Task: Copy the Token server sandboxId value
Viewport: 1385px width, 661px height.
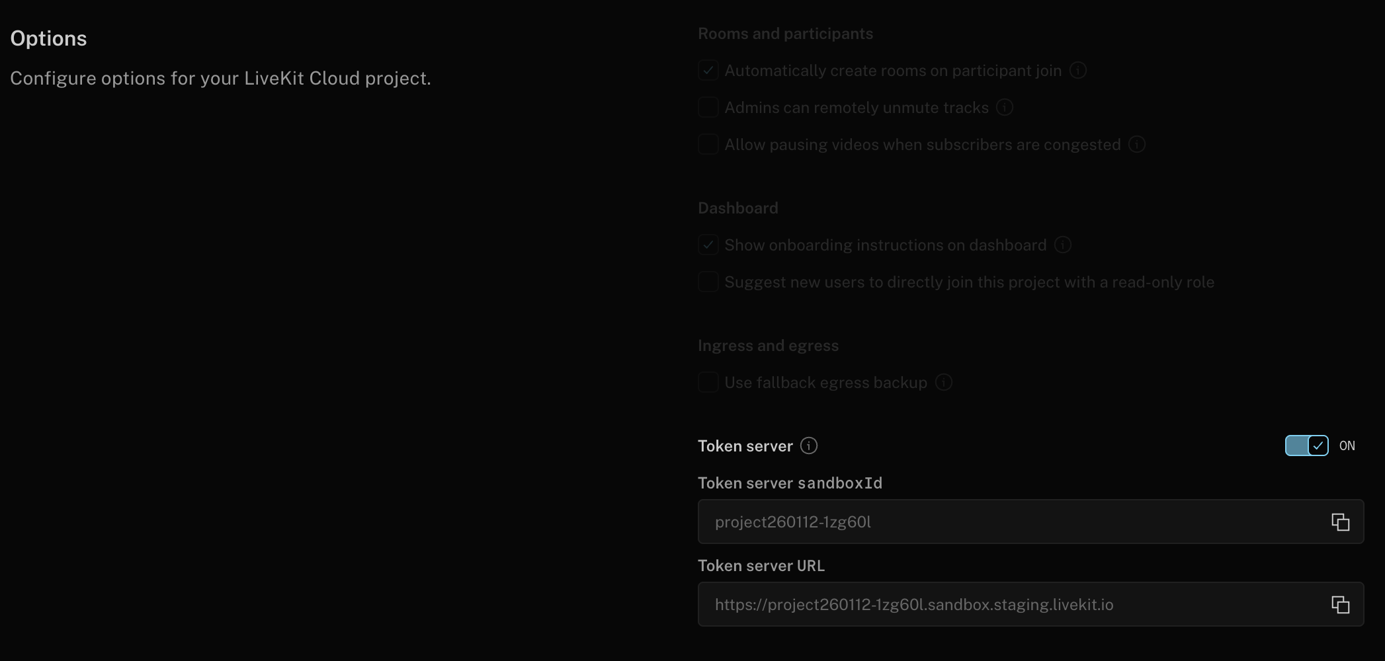Action: coord(1340,522)
